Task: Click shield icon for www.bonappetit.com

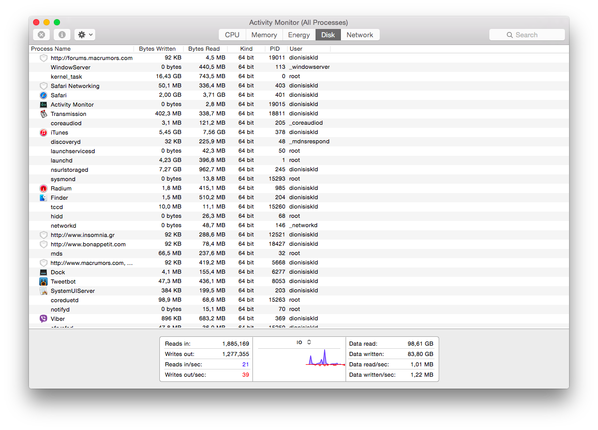Action: click(x=43, y=244)
